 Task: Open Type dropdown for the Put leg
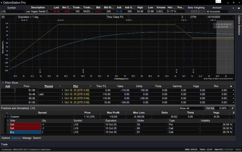tap(199, 124)
